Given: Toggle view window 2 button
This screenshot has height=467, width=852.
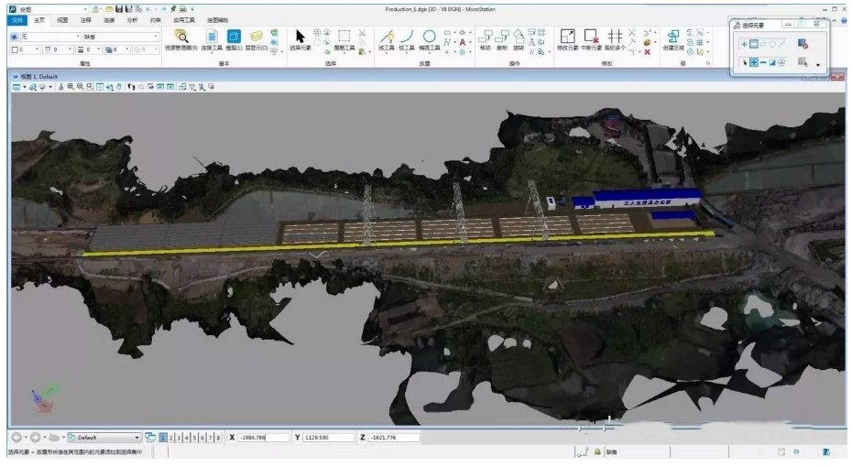Looking at the screenshot, I should pyautogui.click(x=171, y=437).
